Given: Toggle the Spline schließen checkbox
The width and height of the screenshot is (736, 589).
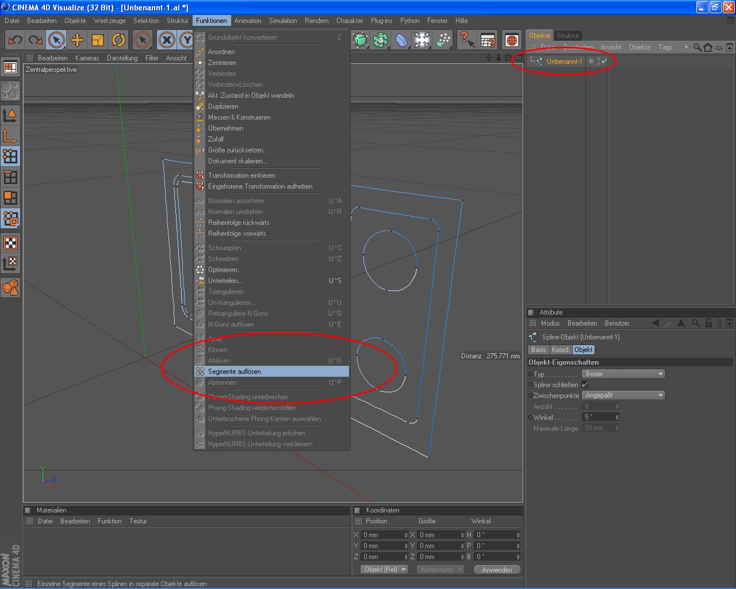Looking at the screenshot, I should pyautogui.click(x=585, y=385).
